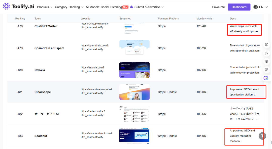Click the flame icon beside Submit & Advertise
Image resolution: width=272 pixels, height=149 pixels.
point(131,7)
